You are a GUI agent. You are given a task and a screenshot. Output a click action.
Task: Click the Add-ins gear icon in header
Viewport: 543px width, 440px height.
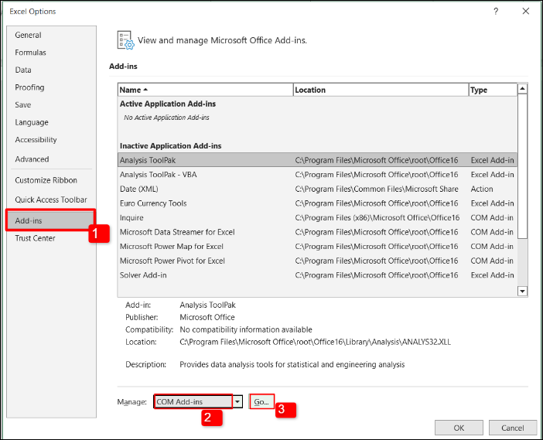[125, 40]
